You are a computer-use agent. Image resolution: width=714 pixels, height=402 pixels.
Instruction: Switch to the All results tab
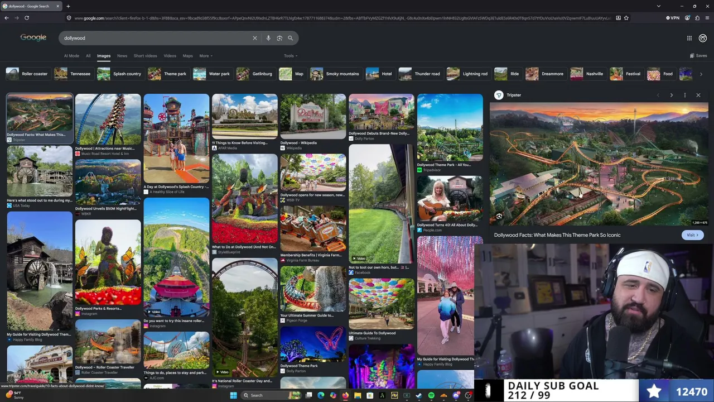pos(88,56)
